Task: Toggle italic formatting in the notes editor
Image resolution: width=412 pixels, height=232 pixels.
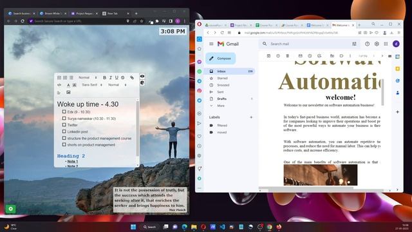Action: tap(111, 77)
